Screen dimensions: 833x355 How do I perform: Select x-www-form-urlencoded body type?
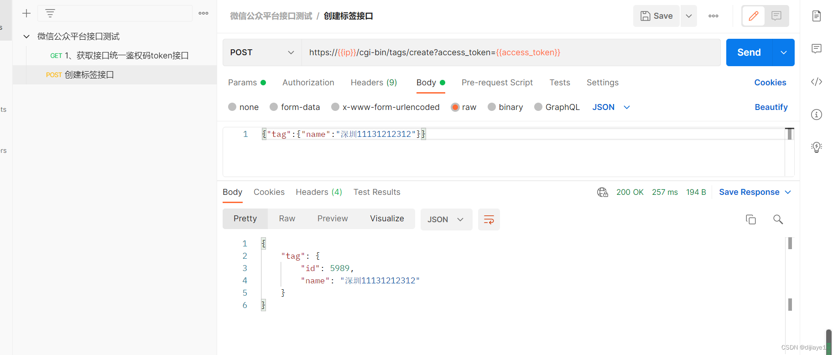point(335,107)
